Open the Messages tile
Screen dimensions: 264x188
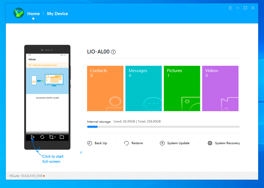coord(144,88)
